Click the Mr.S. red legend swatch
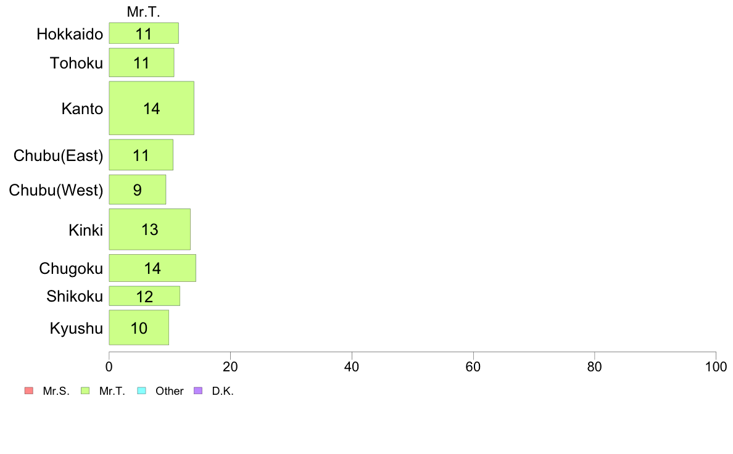Screen dimensions: 733x454 (29, 390)
